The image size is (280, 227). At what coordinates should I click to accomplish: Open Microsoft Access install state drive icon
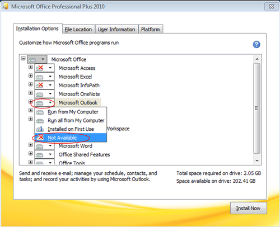pos(40,68)
